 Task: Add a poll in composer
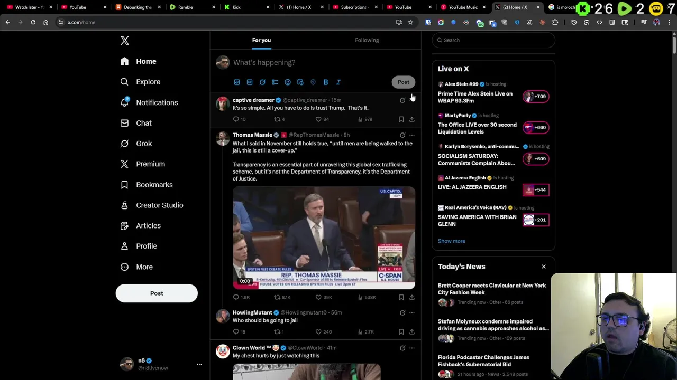(275, 82)
